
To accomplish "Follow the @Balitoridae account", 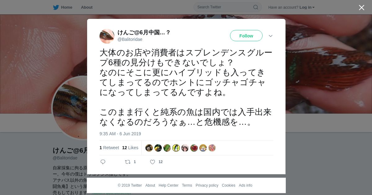I will [246, 36].
